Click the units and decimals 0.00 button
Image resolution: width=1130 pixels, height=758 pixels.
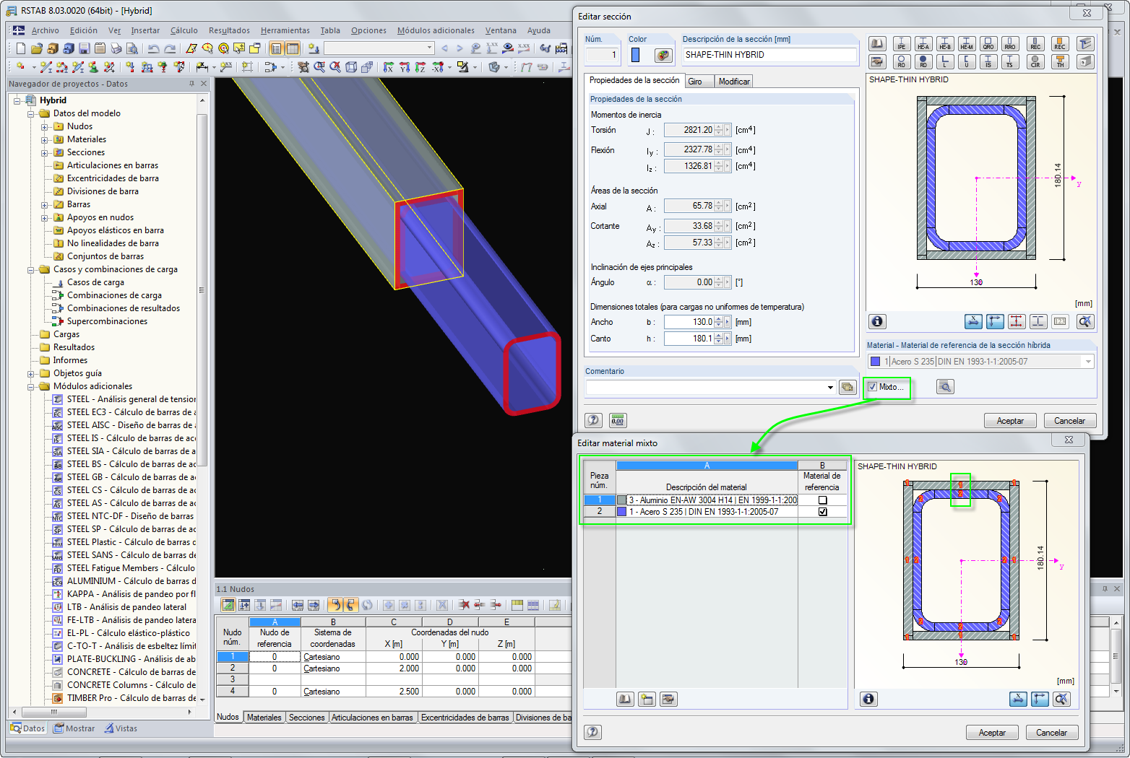click(x=618, y=420)
